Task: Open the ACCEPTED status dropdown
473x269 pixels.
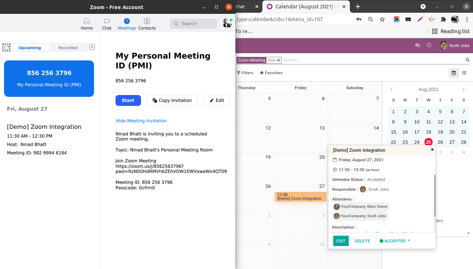Action: [395, 241]
